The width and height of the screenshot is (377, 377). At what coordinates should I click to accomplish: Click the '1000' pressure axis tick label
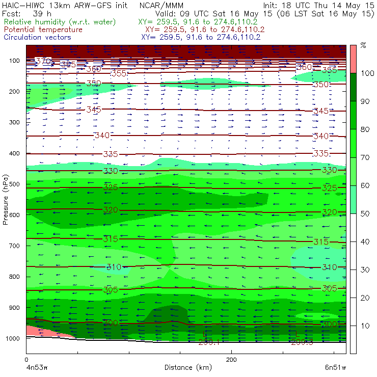pyautogui.click(x=13, y=338)
